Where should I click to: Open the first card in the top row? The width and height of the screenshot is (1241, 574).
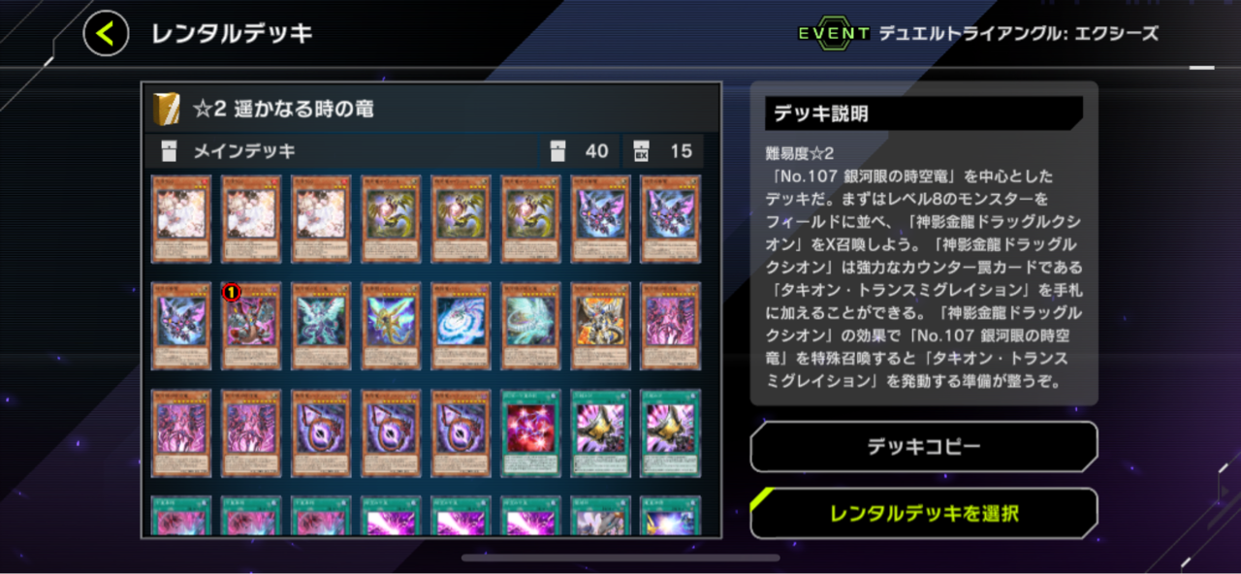click(181, 219)
